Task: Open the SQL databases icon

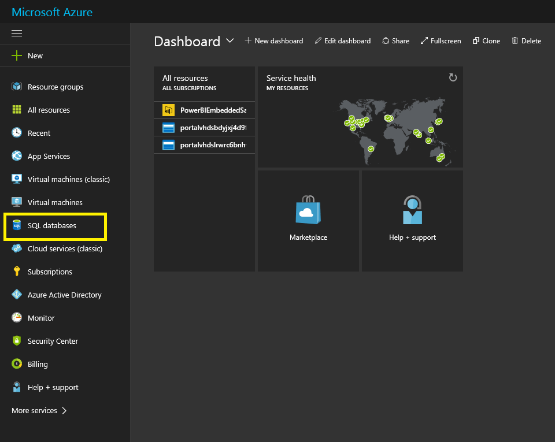Action: 17,225
